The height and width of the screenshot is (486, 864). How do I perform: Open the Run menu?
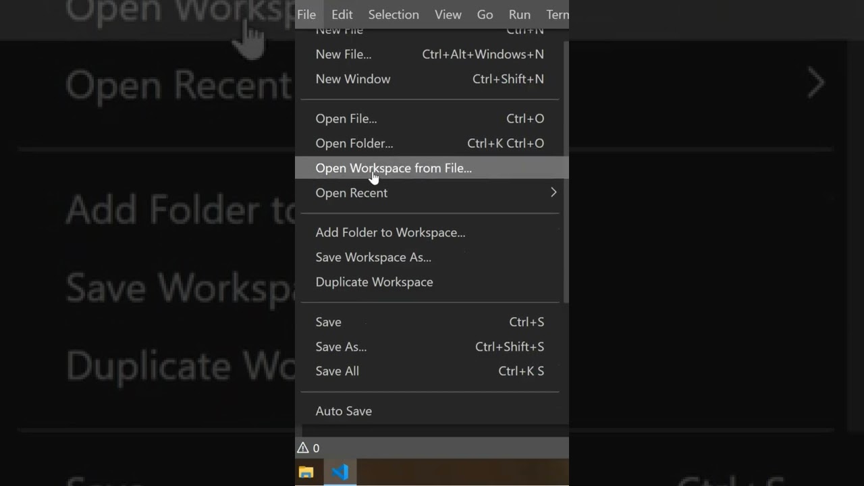[520, 14]
